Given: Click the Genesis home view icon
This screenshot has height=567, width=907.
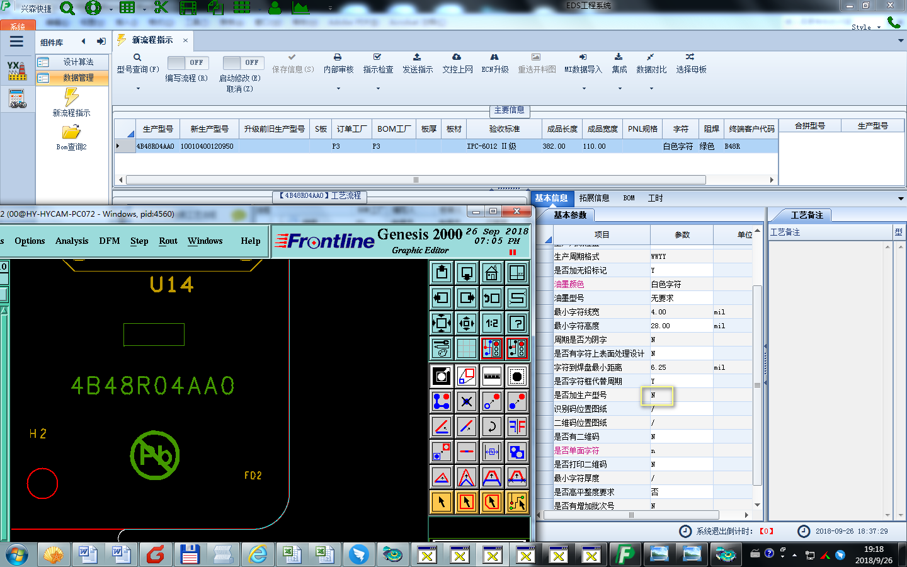Looking at the screenshot, I should pyautogui.click(x=491, y=273).
